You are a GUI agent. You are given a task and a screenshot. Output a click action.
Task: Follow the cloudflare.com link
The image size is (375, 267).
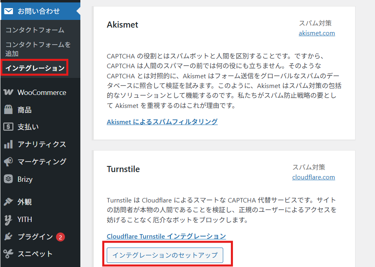(313, 177)
